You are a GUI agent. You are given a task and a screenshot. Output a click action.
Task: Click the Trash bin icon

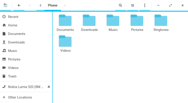pyautogui.click(x=4, y=76)
